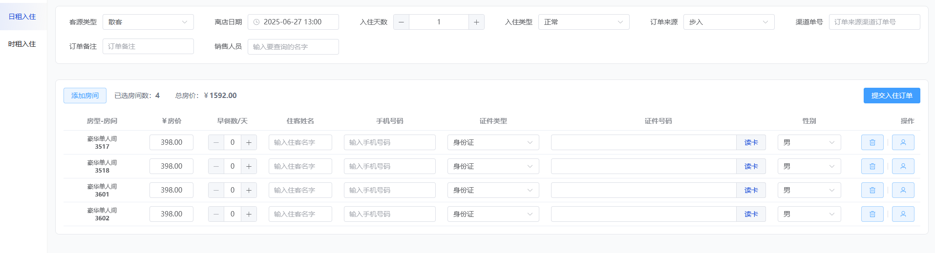Focus phone number field for room 3517
Screen dimensions: 935x253
point(390,142)
